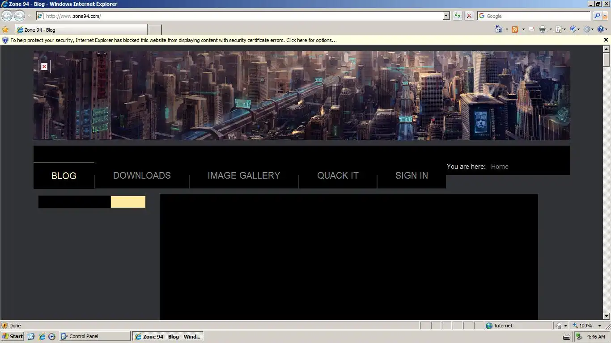Click the Show Desktop quick launch icon
611x343 pixels.
tap(31, 337)
